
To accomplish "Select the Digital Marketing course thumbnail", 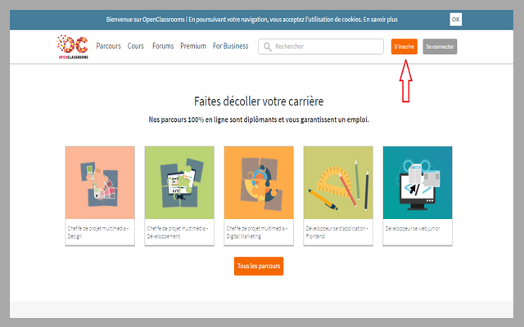I will click(x=259, y=183).
